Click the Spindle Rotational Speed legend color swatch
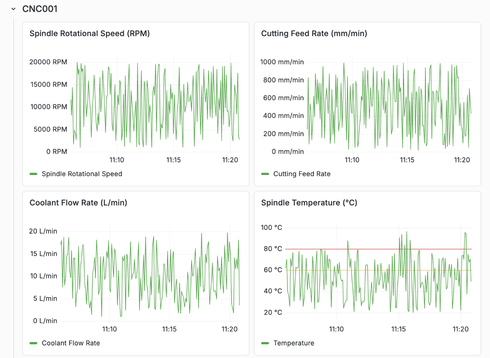Screen dimensions: 490x358 pos(33,174)
